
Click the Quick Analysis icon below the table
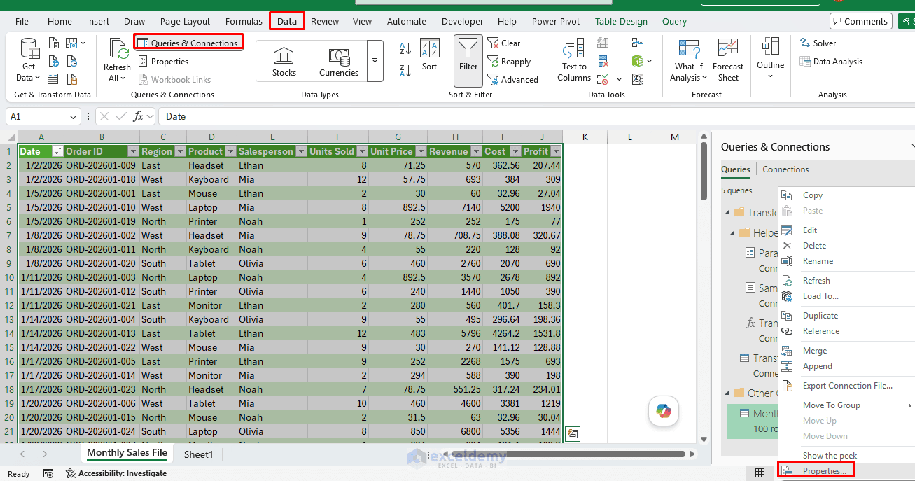573,434
